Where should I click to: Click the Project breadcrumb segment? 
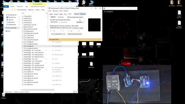(38, 10)
